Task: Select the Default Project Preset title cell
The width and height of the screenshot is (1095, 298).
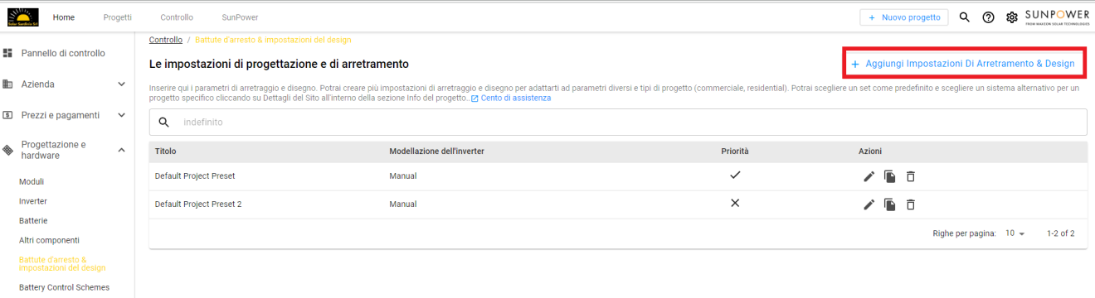Action: click(x=195, y=176)
